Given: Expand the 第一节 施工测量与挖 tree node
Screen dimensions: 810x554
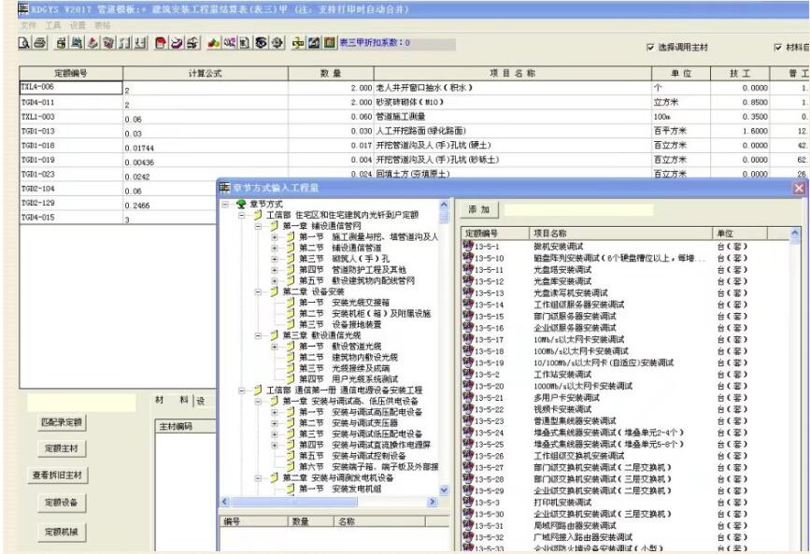Looking at the screenshot, I should pos(275,237).
